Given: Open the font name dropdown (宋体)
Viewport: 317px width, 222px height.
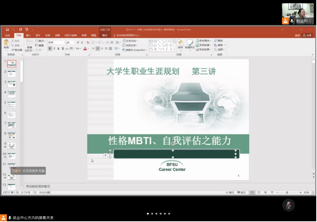Looking at the screenshot, I should point(56,42).
